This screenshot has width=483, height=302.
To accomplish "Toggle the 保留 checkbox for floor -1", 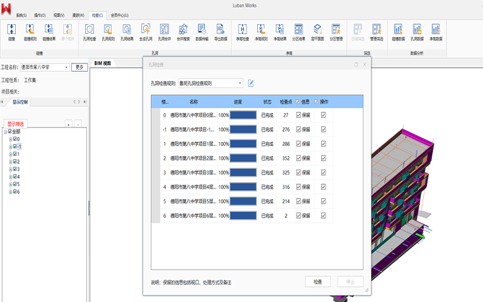I will point(298,129).
